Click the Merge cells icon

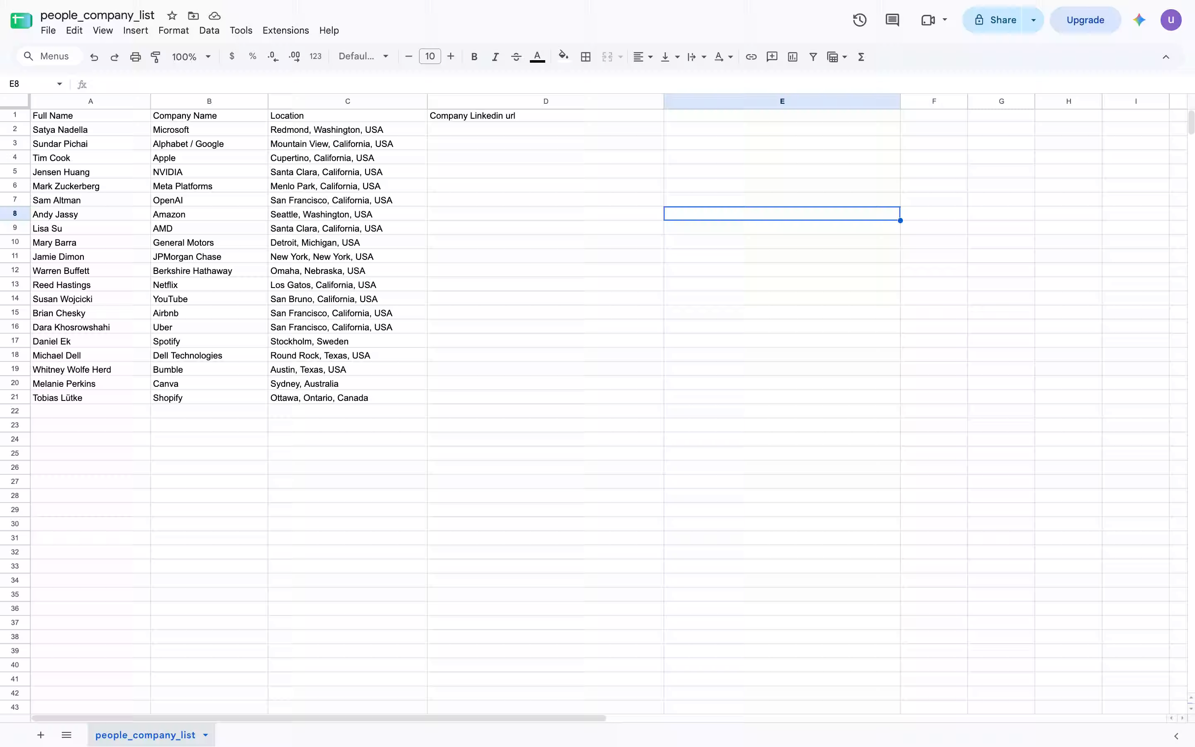pyautogui.click(x=607, y=57)
